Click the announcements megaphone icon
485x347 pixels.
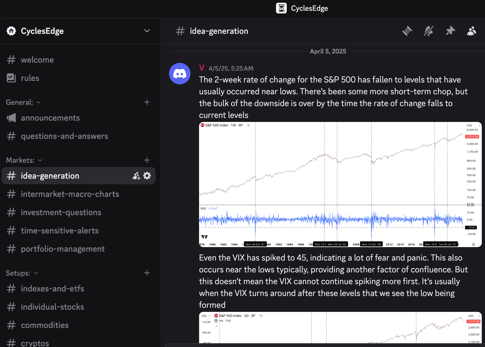11,118
